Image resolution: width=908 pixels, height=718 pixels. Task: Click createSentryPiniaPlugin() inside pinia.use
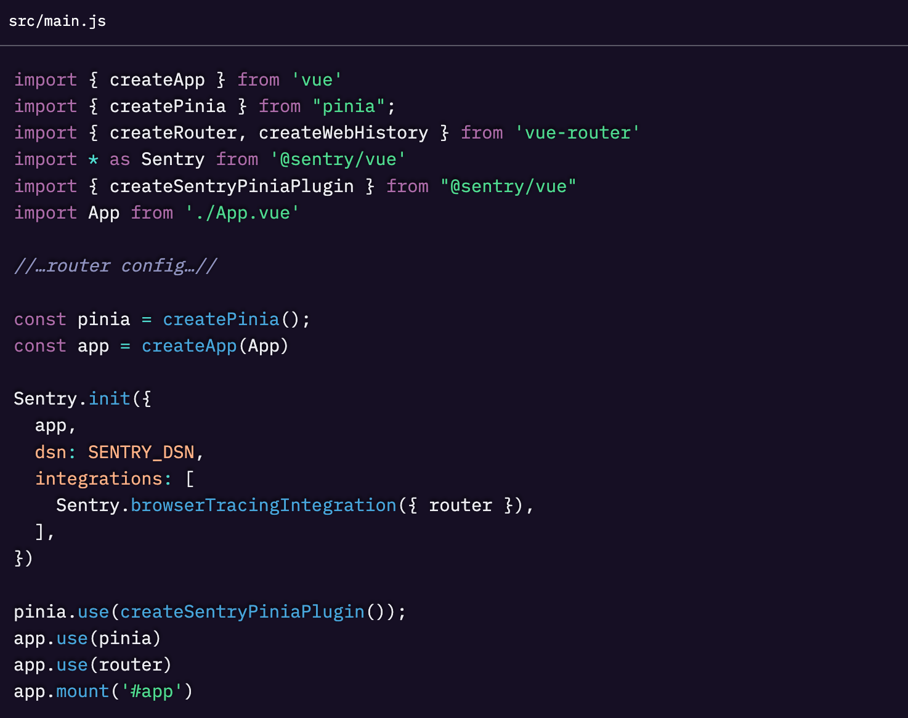pyautogui.click(x=253, y=612)
